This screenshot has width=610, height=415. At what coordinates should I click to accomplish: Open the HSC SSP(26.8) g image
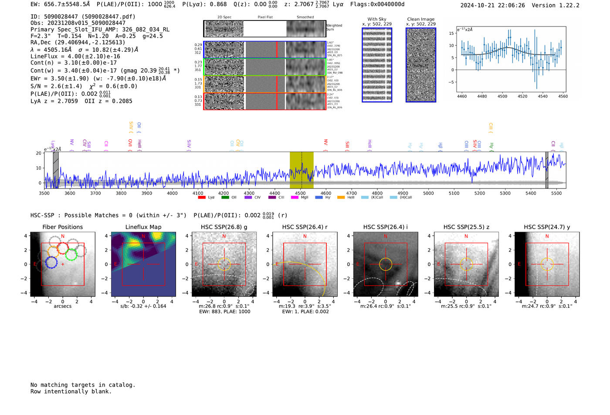point(224,264)
